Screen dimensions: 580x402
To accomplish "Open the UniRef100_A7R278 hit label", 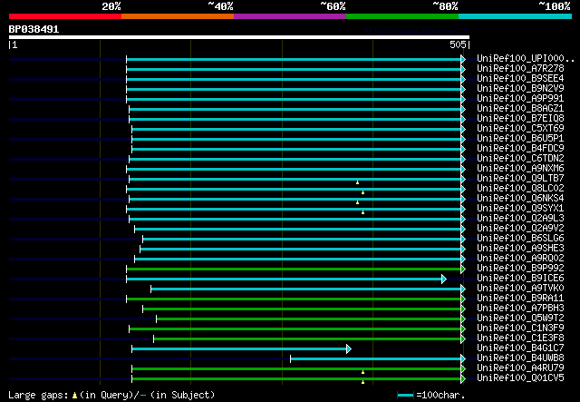I will click(520, 69).
